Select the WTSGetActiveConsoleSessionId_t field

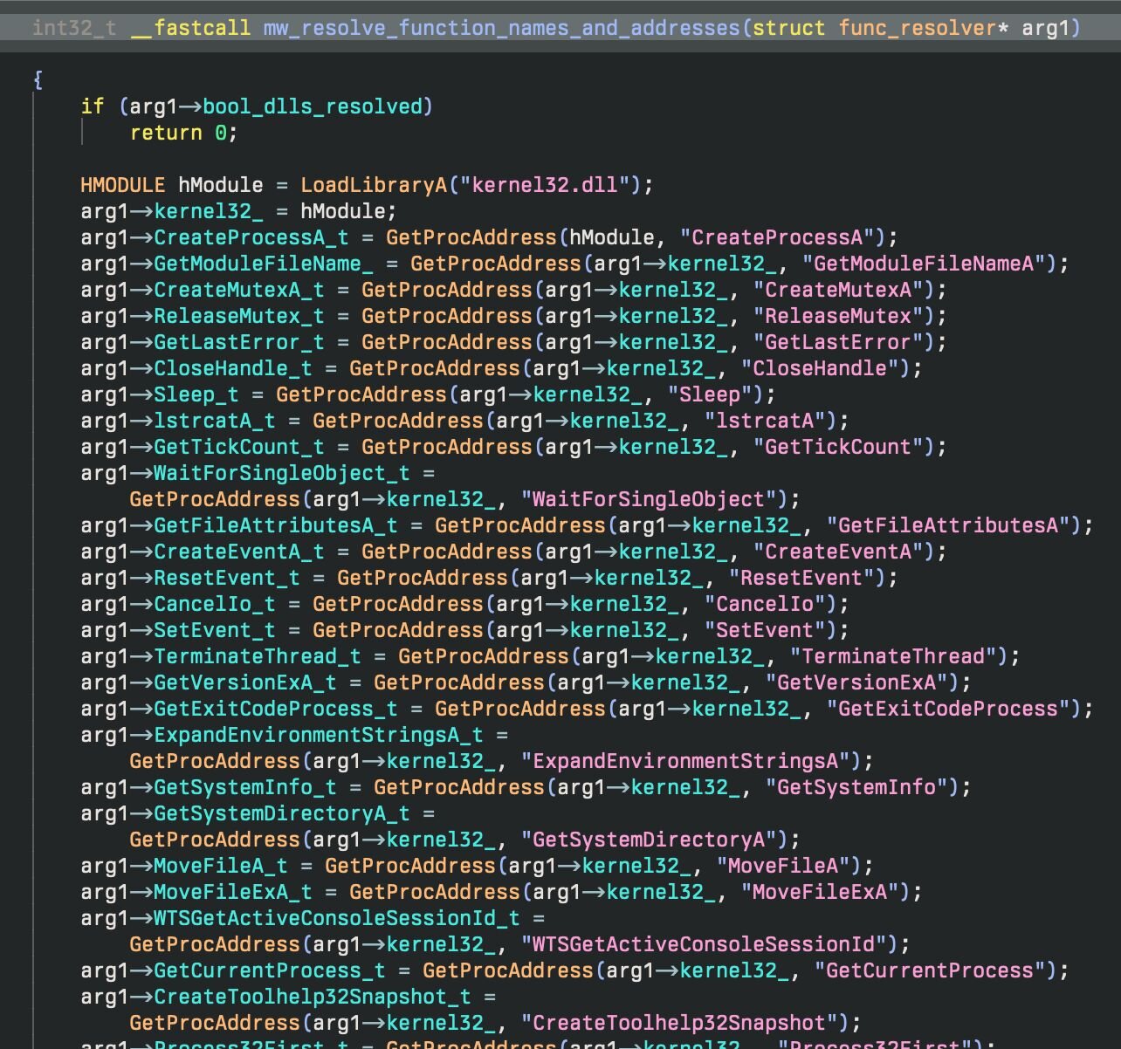[336, 918]
